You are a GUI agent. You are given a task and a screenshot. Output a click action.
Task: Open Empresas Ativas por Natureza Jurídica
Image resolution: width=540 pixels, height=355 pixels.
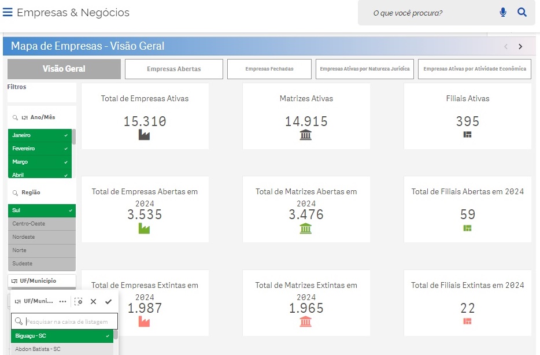pyautogui.click(x=364, y=69)
